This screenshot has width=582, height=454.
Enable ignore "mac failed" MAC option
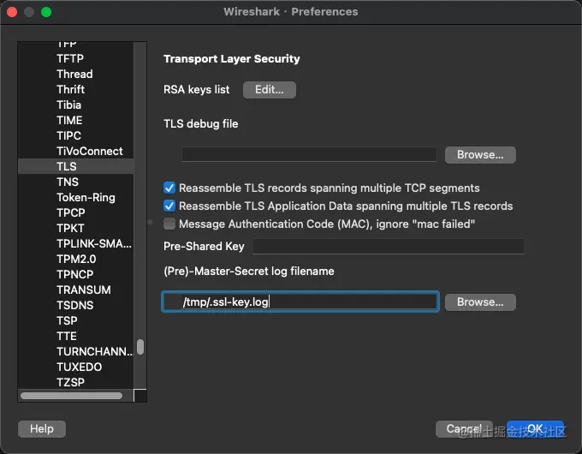[x=169, y=224]
